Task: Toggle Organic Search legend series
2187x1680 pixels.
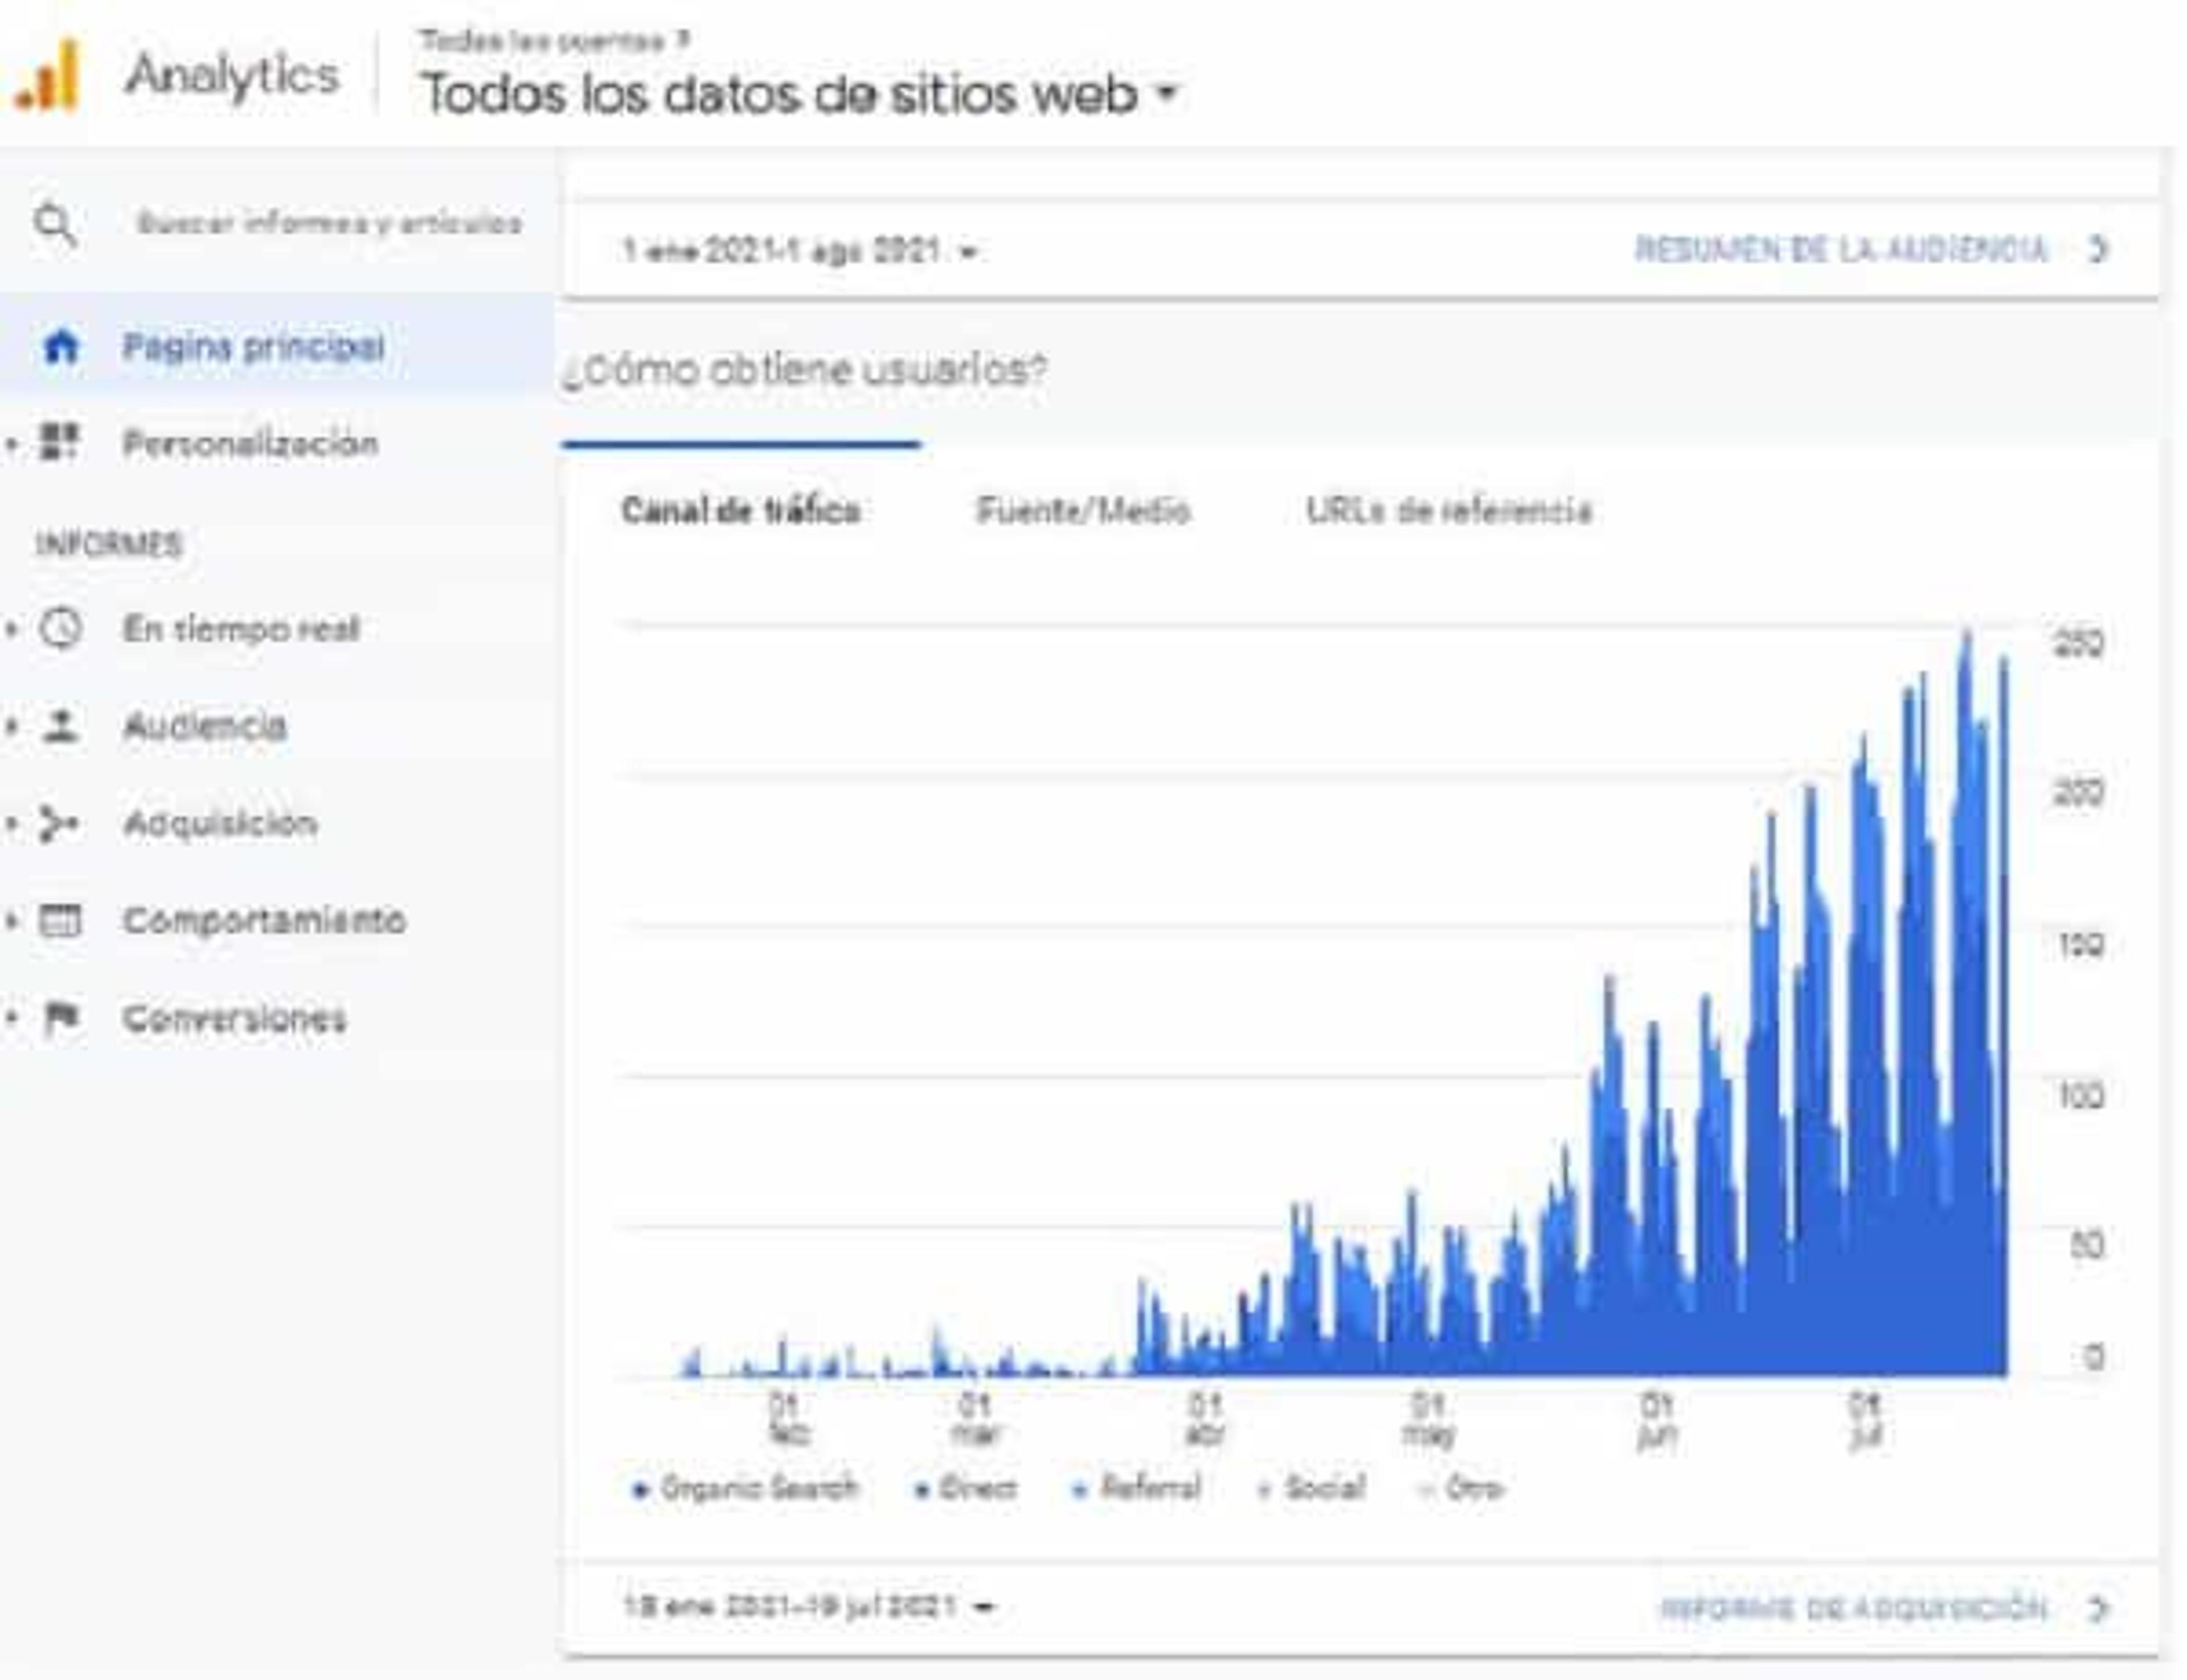Action: point(746,1489)
